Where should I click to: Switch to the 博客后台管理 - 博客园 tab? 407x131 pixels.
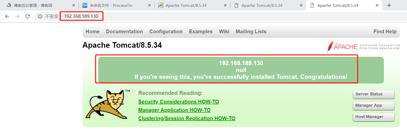coord(33,5)
